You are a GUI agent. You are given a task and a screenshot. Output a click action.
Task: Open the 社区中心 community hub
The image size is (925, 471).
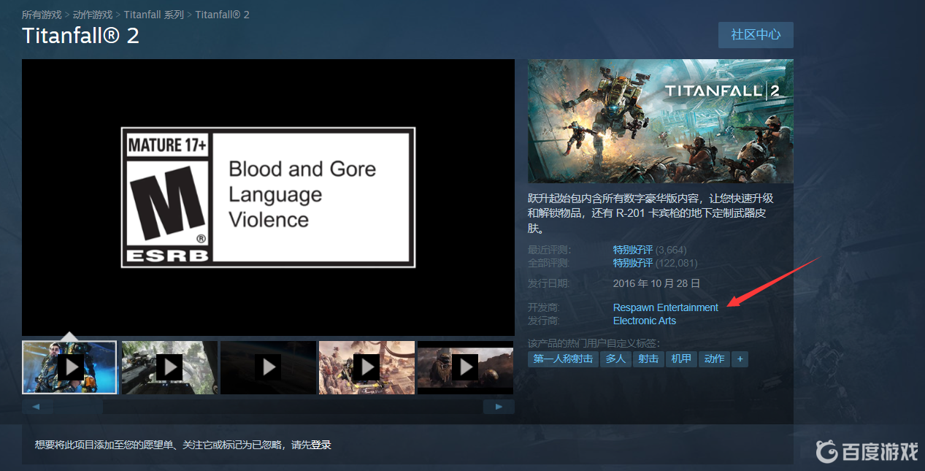756,34
